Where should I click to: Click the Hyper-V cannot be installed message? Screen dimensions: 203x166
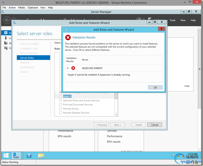[x=99, y=75]
